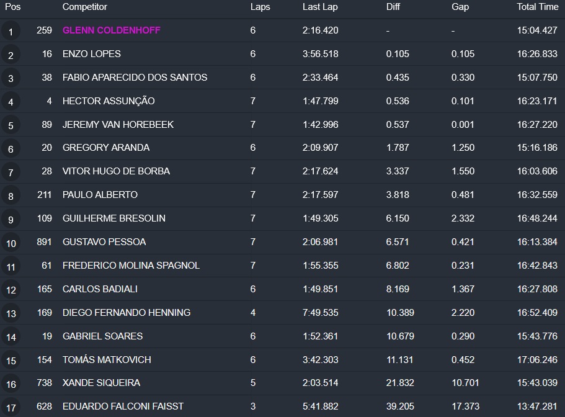Click the Competitor column header

84,7
